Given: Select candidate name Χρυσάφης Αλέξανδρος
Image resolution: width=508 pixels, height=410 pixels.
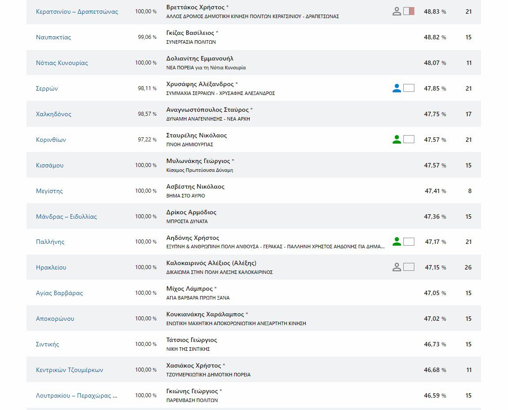Looking at the screenshot, I should (200, 84).
